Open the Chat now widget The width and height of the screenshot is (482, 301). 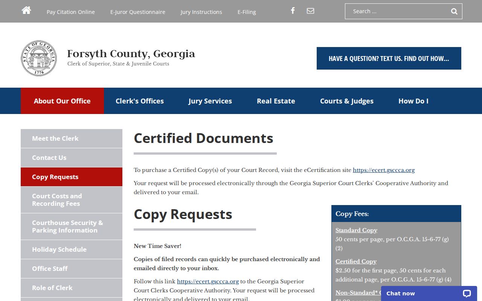click(429, 293)
